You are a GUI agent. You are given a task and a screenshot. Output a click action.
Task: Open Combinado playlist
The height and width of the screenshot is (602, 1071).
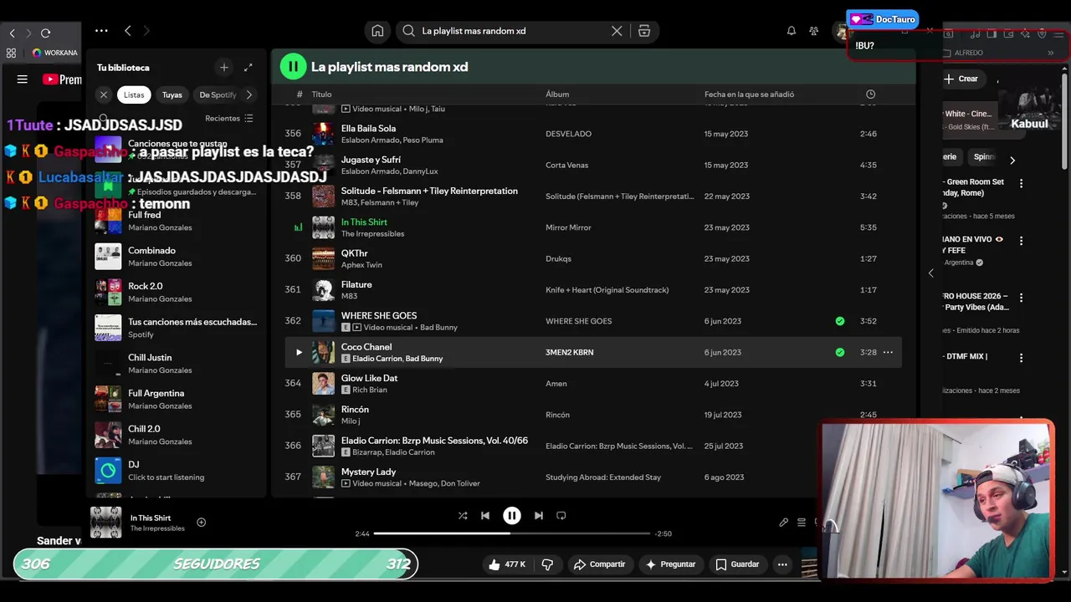[177, 257]
